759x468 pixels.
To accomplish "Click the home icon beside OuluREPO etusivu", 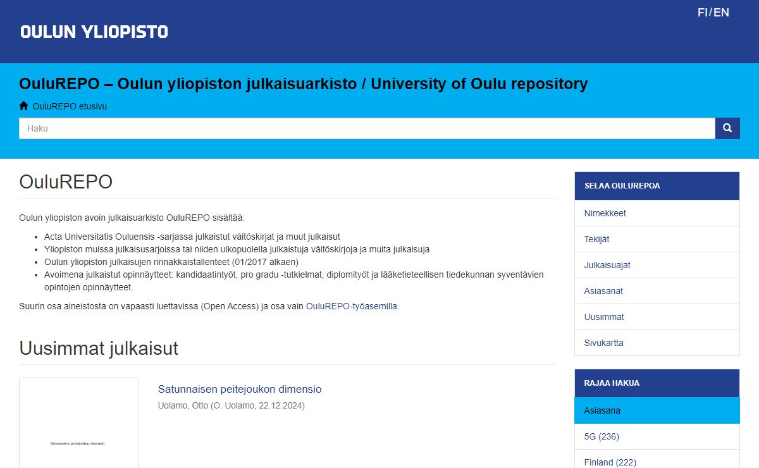I will (x=24, y=106).
